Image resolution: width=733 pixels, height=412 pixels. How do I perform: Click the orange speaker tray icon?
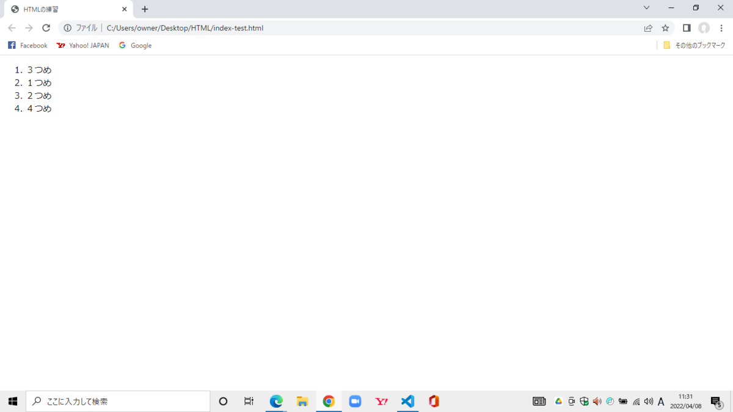click(597, 401)
